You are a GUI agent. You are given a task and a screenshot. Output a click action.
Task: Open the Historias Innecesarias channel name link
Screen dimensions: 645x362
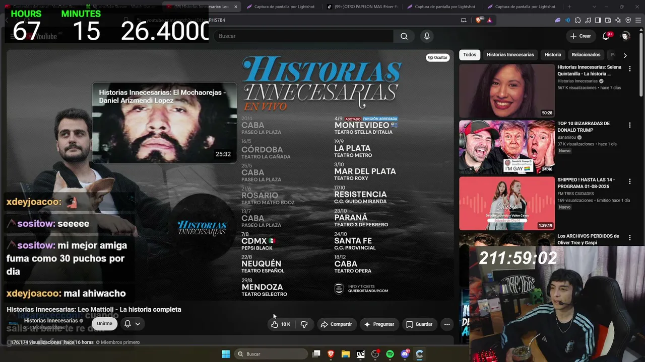coord(51,321)
